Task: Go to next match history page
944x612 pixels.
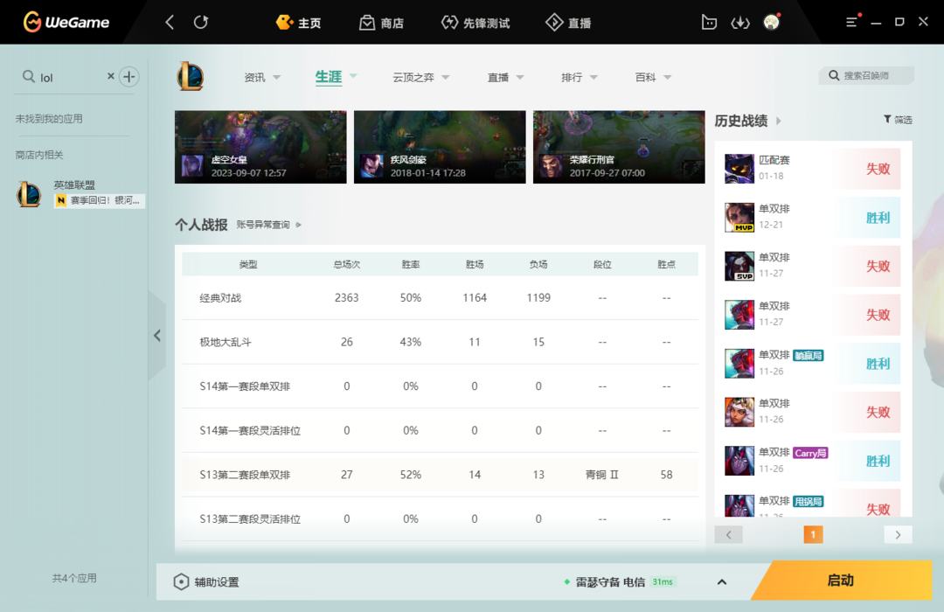Action: click(x=898, y=535)
